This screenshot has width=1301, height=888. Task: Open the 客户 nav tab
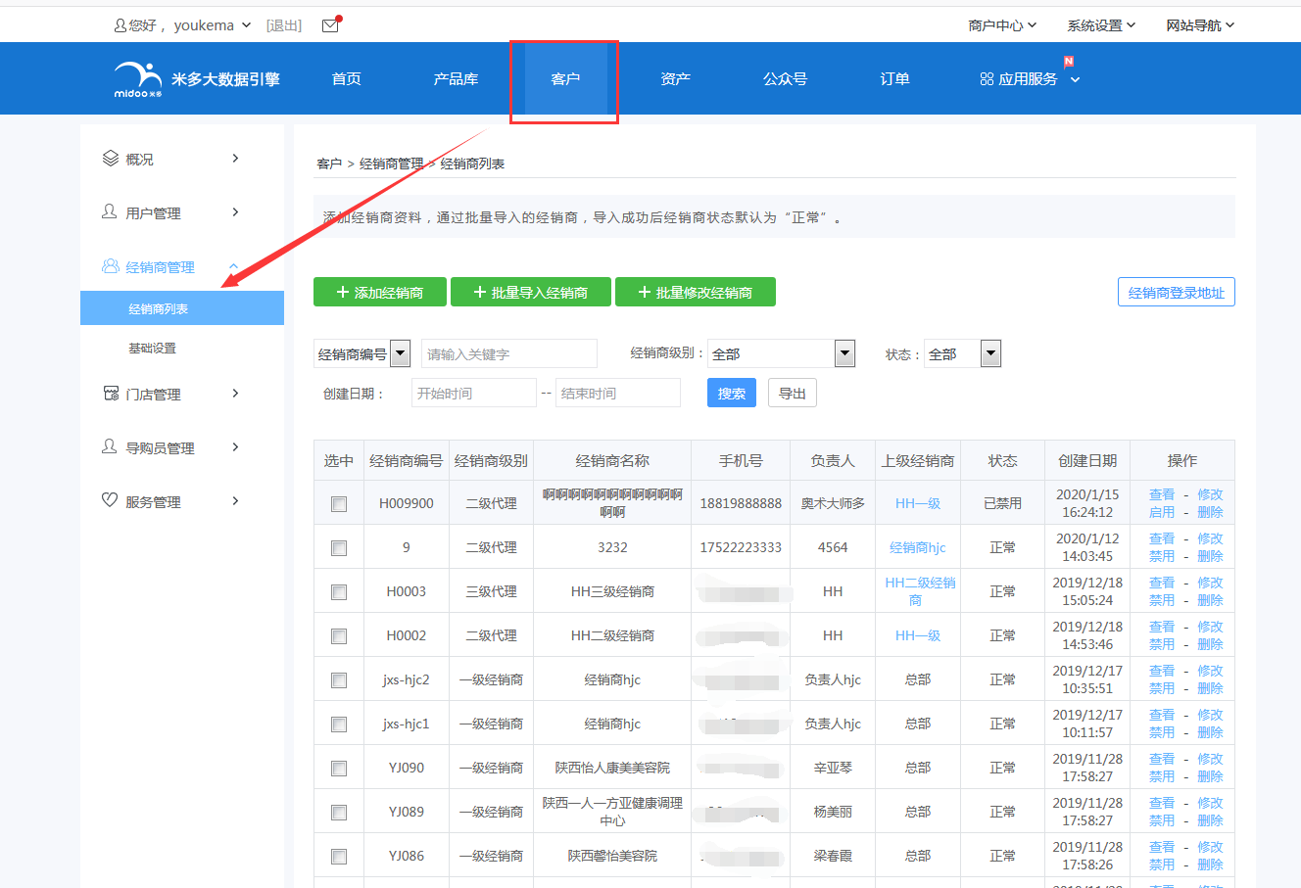click(565, 78)
